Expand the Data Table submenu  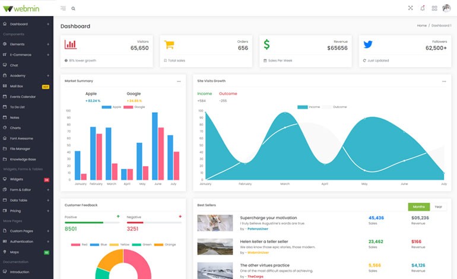pyautogui.click(x=48, y=200)
